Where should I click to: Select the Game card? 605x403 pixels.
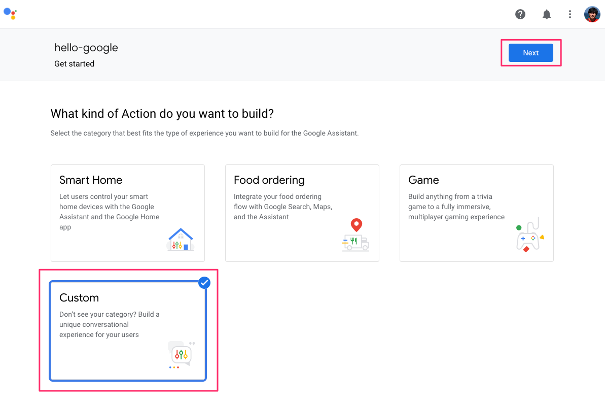coord(477,213)
